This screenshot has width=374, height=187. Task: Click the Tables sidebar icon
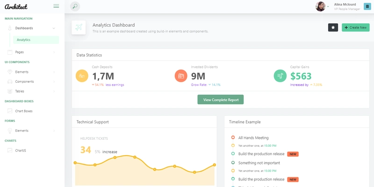click(10, 91)
